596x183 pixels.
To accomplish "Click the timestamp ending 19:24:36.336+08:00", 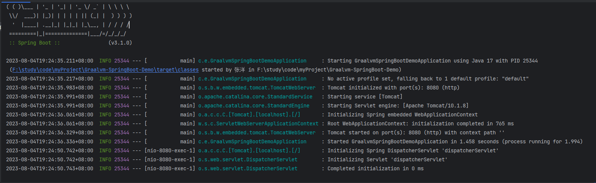I will click(x=50, y=141).
